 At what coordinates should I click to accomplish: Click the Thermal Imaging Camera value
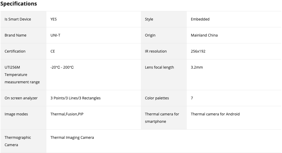tap(72, 137)
